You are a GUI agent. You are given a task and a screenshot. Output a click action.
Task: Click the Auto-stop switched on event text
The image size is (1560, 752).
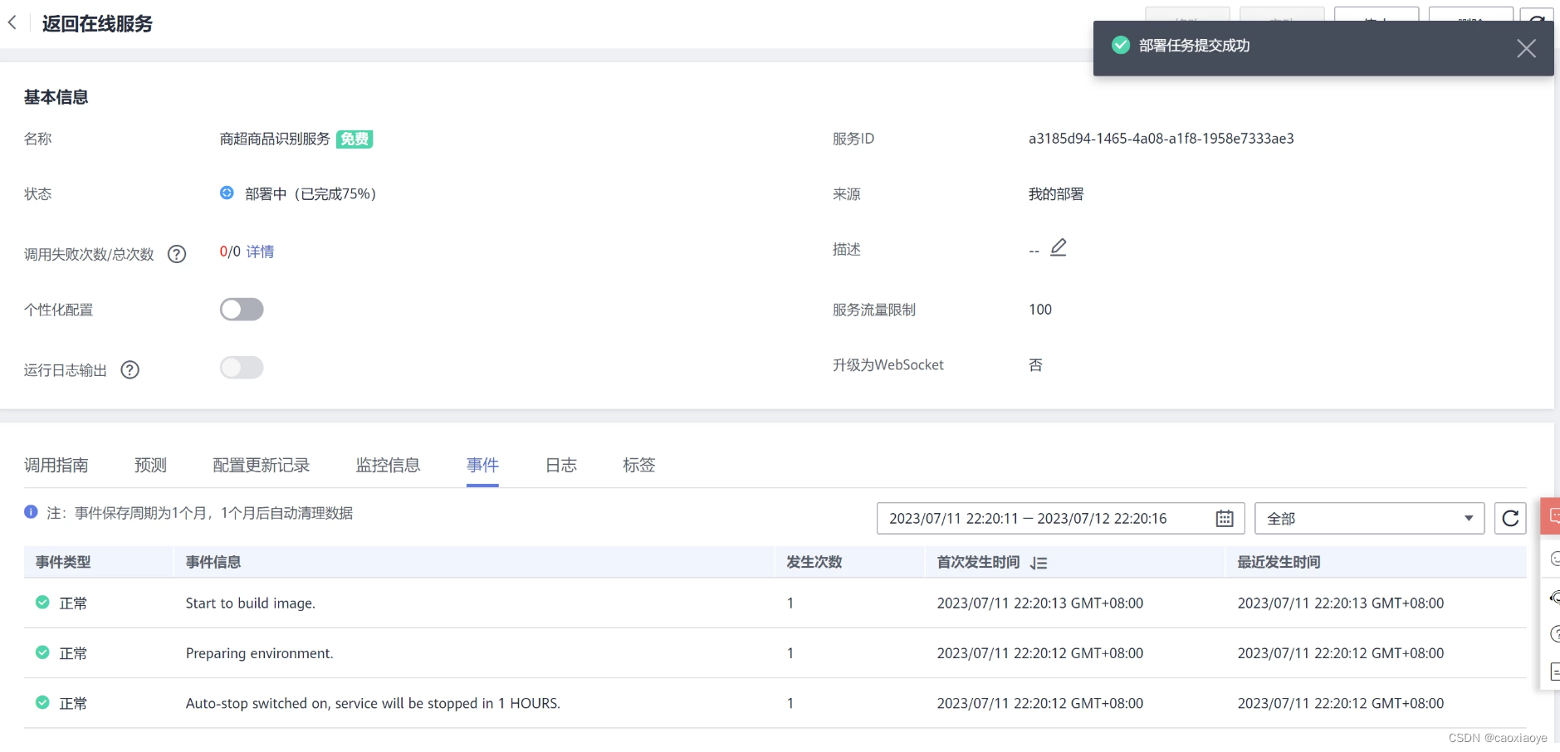tap(373, 703)
